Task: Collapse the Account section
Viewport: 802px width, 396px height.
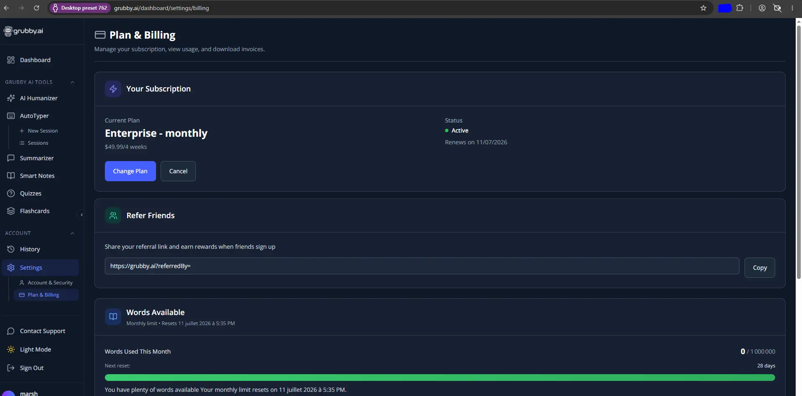Action: pos(73,233)
